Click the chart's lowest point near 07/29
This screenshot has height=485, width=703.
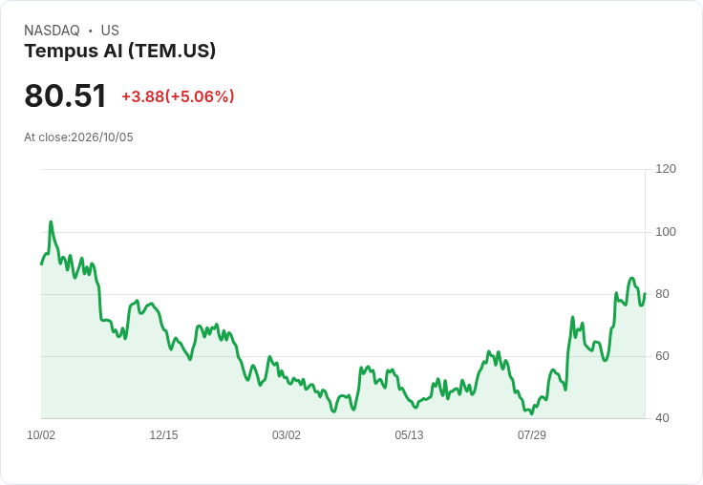532,413
